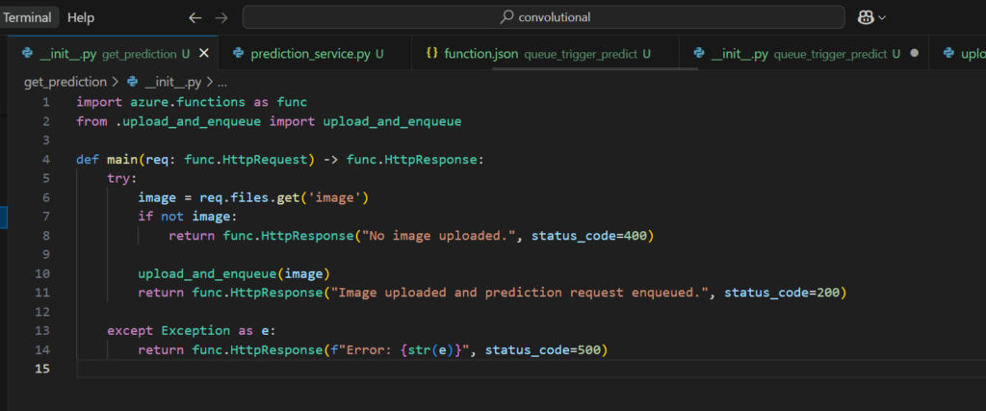
Task: Click the search magnifier icon in command center
Action: 506,17
